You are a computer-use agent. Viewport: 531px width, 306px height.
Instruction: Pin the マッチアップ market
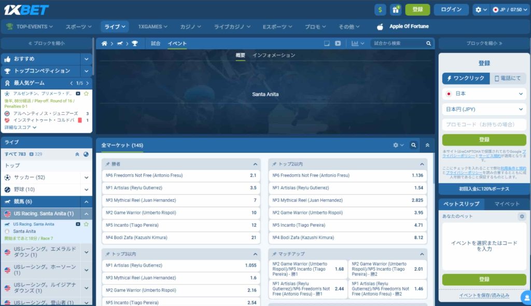click(x=274, y=254)
